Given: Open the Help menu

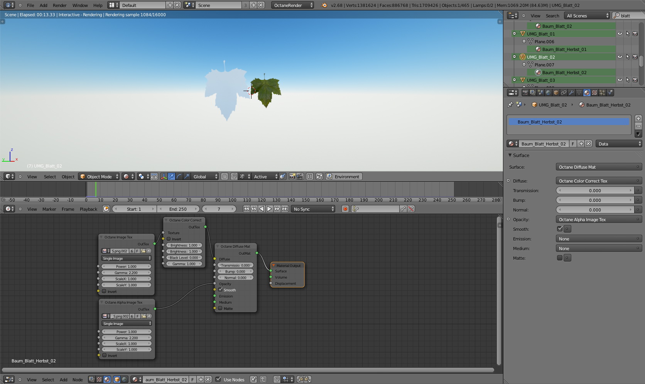Looking at the screenshot, I should point(98,5).
